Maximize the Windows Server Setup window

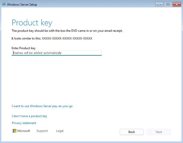coord(168,4)
